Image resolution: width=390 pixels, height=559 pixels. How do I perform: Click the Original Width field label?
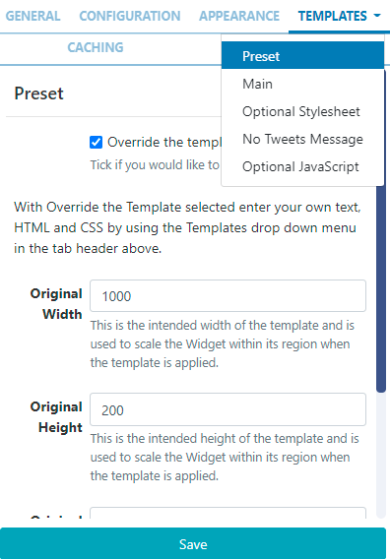(x=56, y=304)
